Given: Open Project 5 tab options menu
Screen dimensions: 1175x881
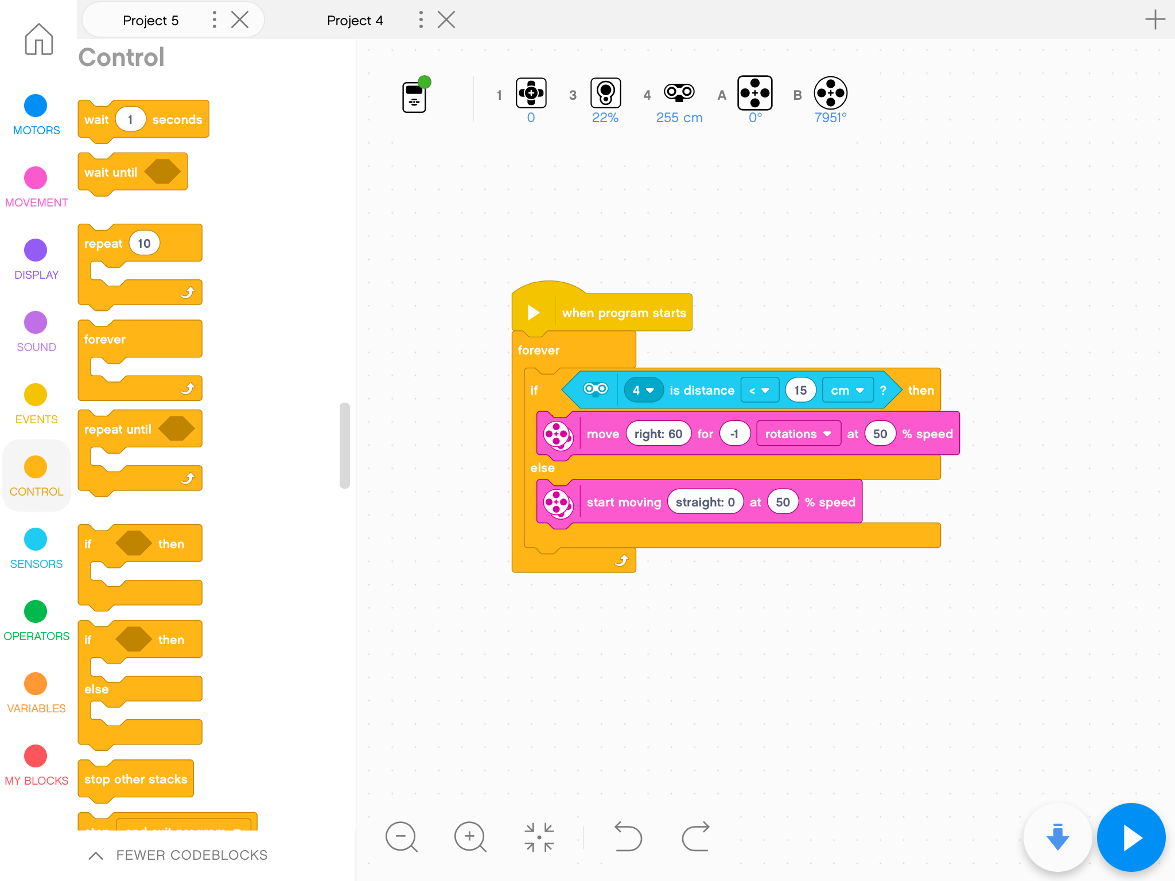Looking at the screenshot, I should tap(215, 20).
